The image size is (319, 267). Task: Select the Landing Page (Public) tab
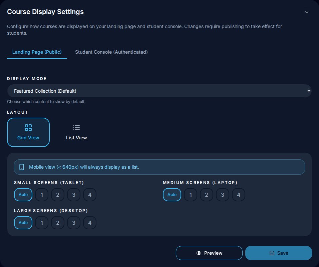click(x=37, y=52)
